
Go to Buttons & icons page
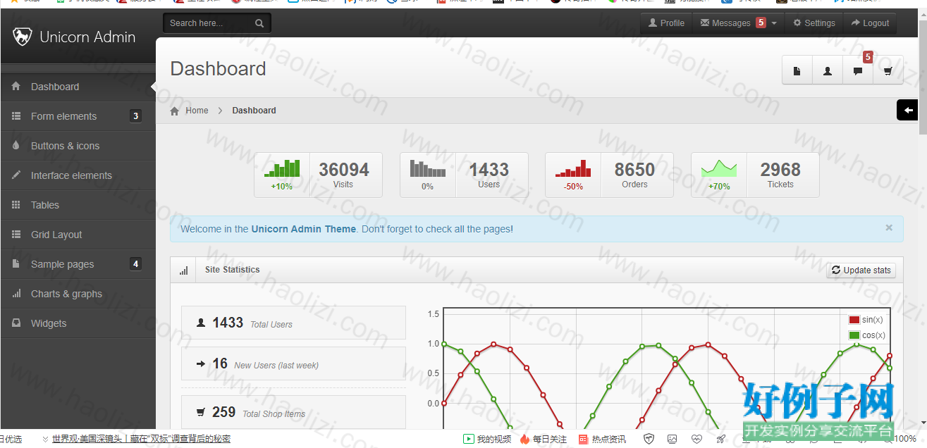point(78,146)
